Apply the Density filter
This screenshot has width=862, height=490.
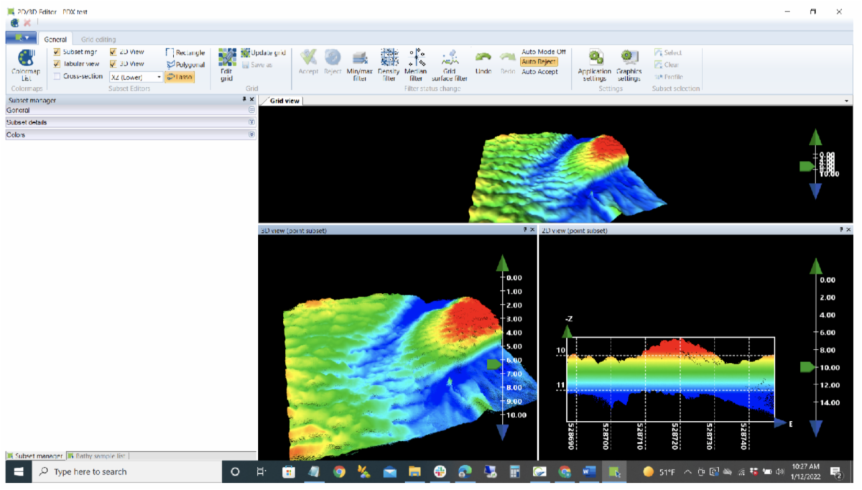pos(389,63)
